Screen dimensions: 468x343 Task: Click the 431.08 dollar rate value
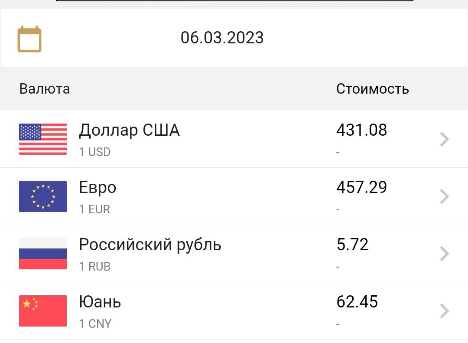click(361, 130)
